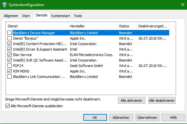Click the PDF24 row deactivation date

pos(152,66)
